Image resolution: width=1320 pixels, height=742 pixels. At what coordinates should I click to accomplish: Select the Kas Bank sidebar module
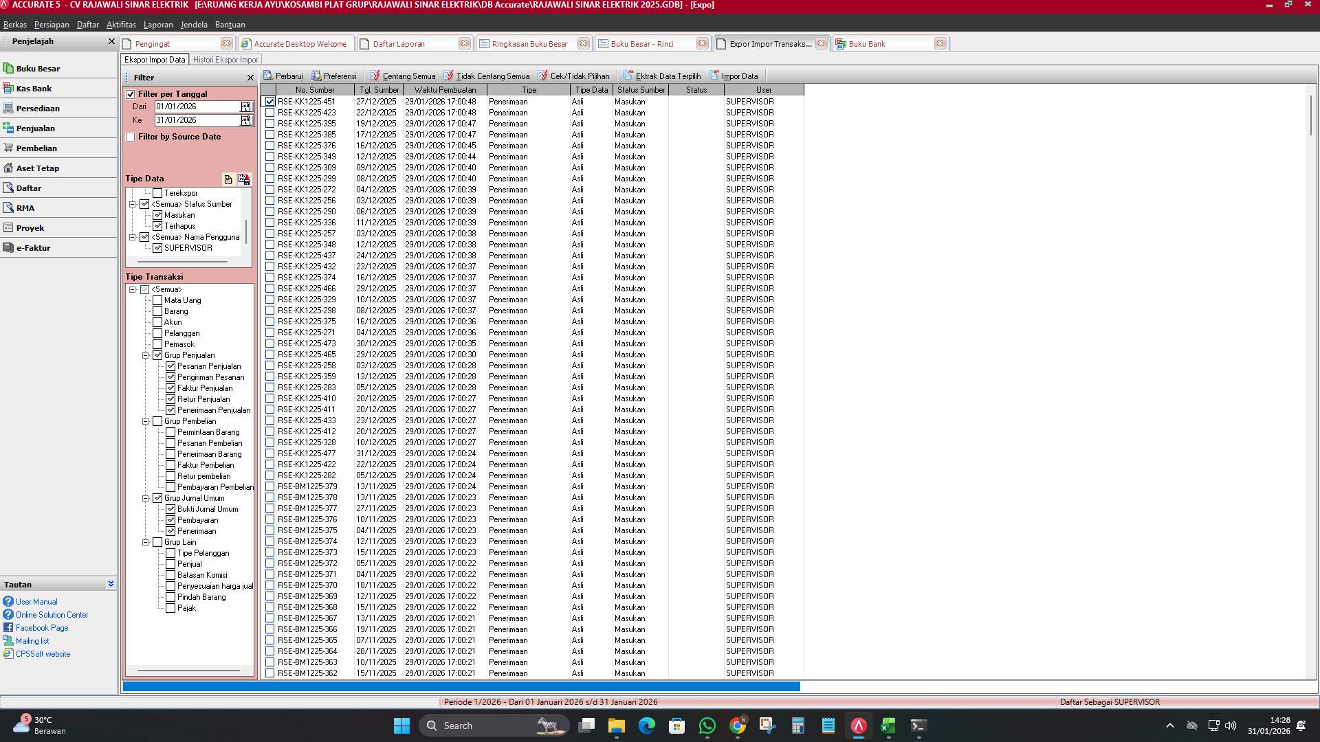click(x=34, y=88)
